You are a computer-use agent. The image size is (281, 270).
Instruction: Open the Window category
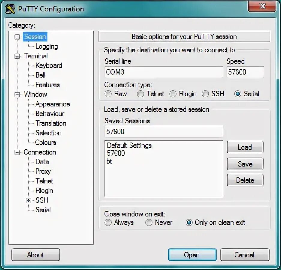(35, 94)
